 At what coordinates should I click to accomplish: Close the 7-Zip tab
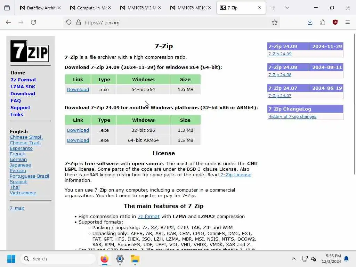tap(259, 8)
